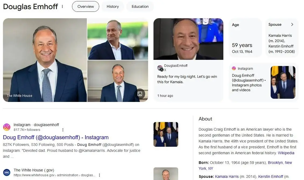Viewport: 304px width, 180px height.
Task: Click the DouglasEmhoff X profile avatar
Action: click(160, 68)
